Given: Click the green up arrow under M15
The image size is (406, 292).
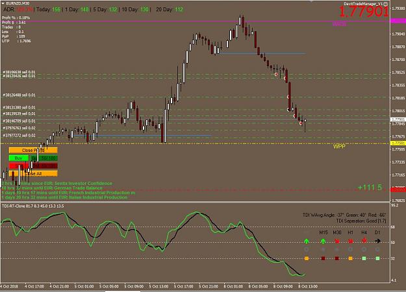Looking at the screenshot, I should pos(323,241).
